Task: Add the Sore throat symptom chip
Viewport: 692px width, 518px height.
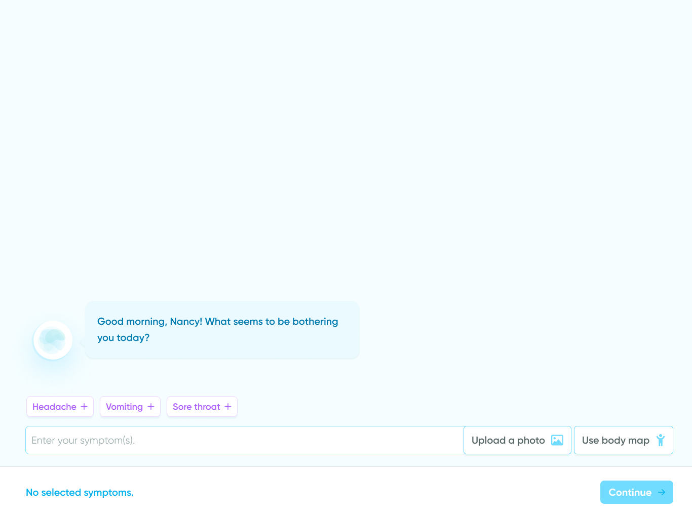Action: click(x=202, y=406)
